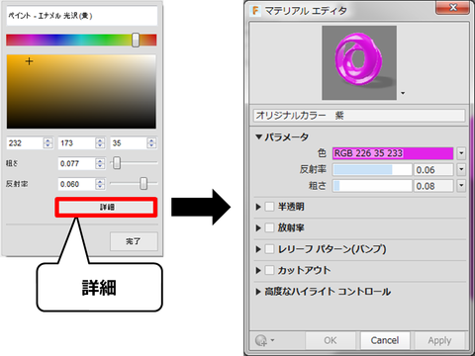Viewport: 475px width, 356px height.
Task: Enable the レリーフ パターン(バンプ) checkbox
Action: point(269,249)
